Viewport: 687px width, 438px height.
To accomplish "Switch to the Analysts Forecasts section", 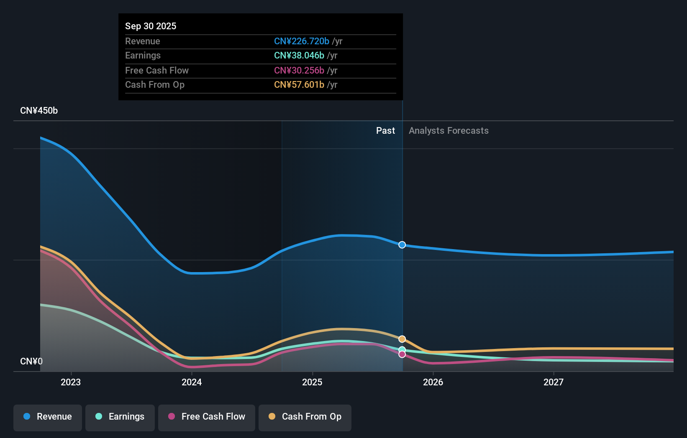I will tap(449, 130).
